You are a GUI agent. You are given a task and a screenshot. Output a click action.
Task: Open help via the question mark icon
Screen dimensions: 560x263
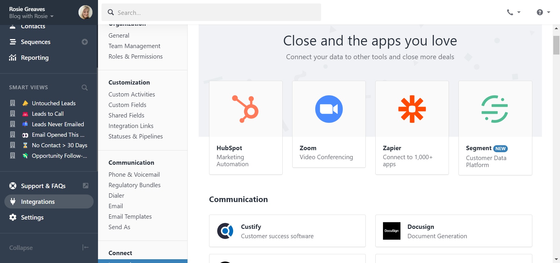pyautogui.click(x=540, y=12)
